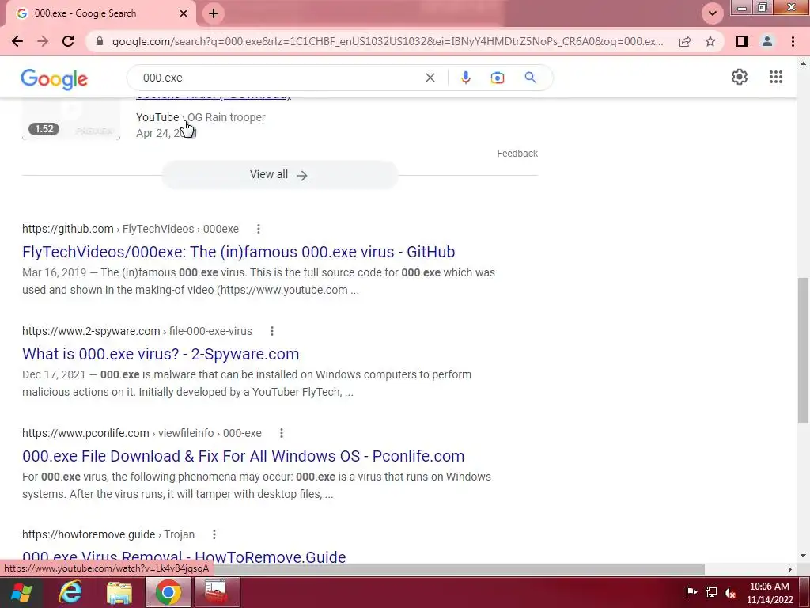Viewport: 810px width, 608px height.
Task: Start a voice search
Action: coord(465,78)
